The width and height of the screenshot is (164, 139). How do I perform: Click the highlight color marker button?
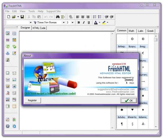coord(104,23)
